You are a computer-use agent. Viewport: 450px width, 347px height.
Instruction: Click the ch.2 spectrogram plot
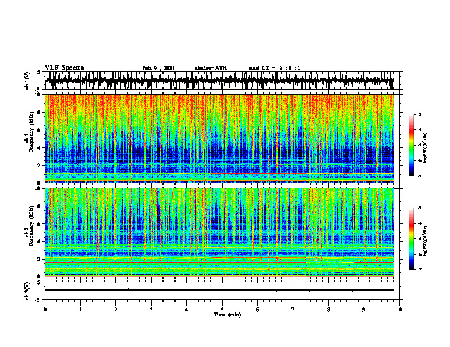tap(219, 232)
